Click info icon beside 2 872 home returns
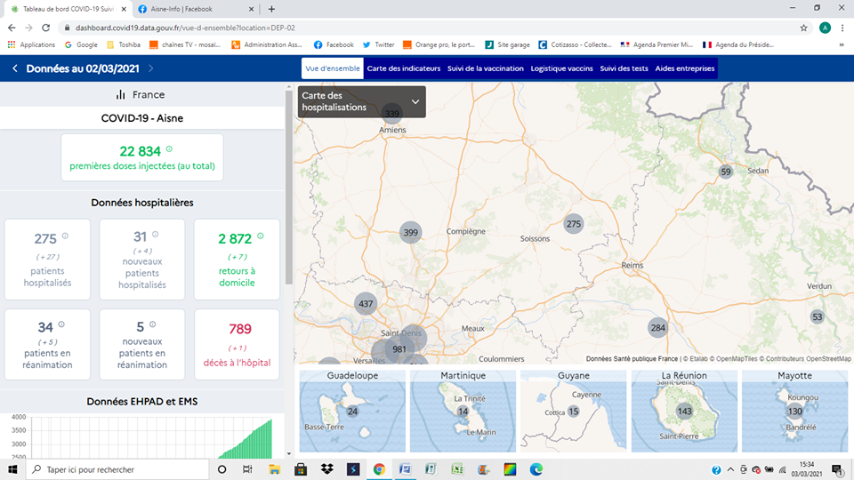 click(261, 236)
